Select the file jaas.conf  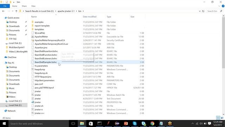coord(39,84)
